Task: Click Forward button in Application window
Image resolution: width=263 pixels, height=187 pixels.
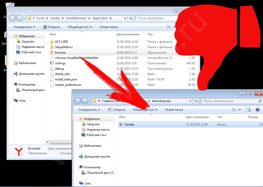Action: (20, 18)
